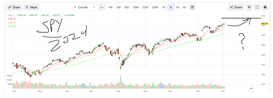This screenshot has width=273, height=98.
Task: Click the Nov label on time axis
Action: (198, 91)
